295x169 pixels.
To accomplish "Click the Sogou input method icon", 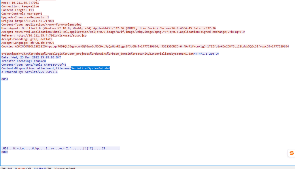I will (291, 153).
